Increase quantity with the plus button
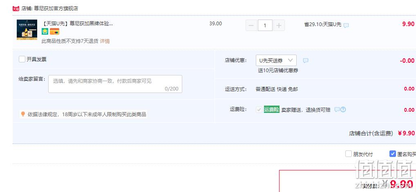416x192 pixels. point(279,25)
